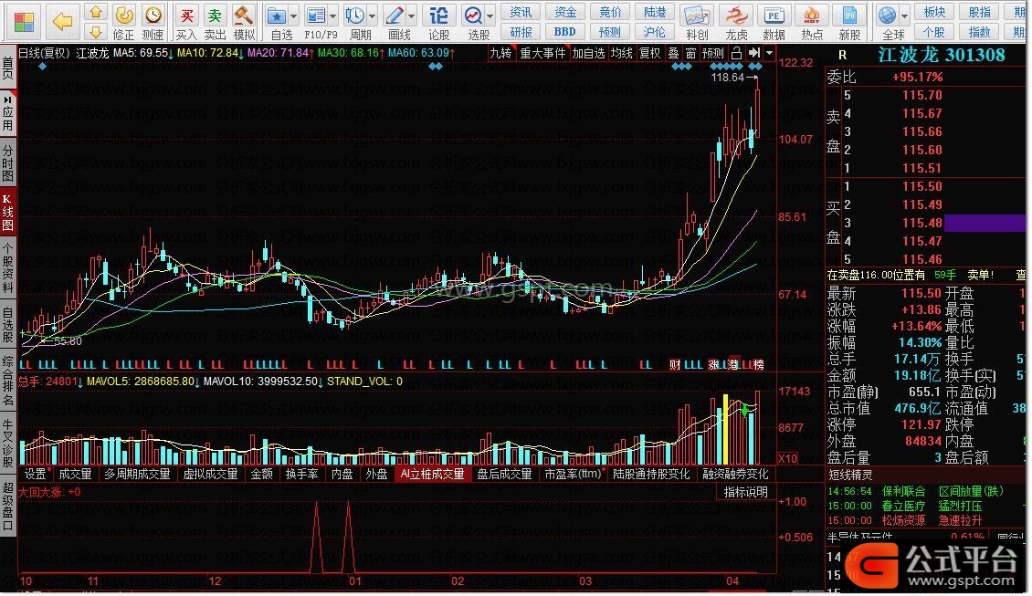
Task: Select the AI立桩成交量 tab
Action: pos(432,475)
